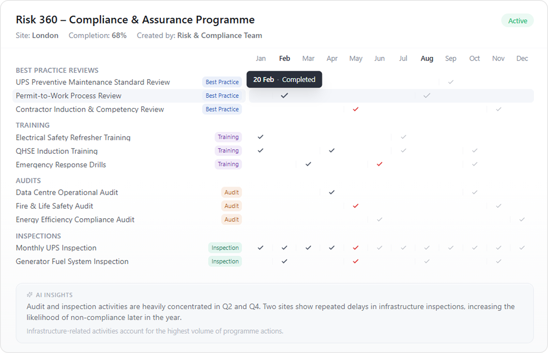Click the AI Insights sparkle icon
Viewport: 548px width, 353px height.
click(x=30, y=295)
